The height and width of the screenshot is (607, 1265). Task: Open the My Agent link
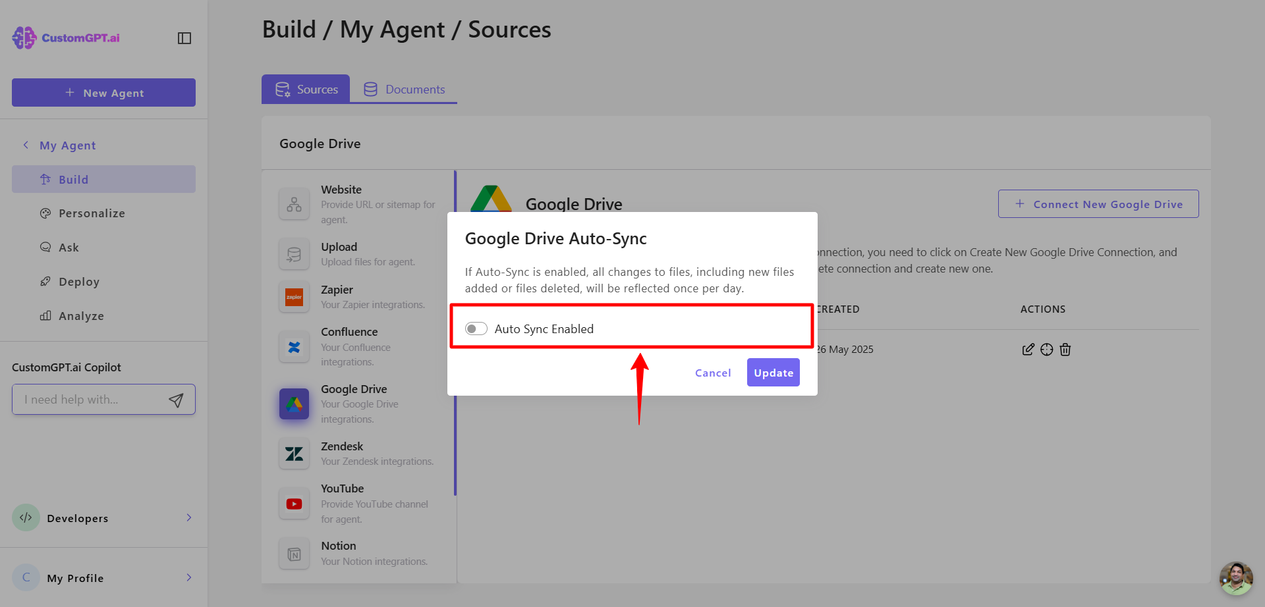[68, 145]
